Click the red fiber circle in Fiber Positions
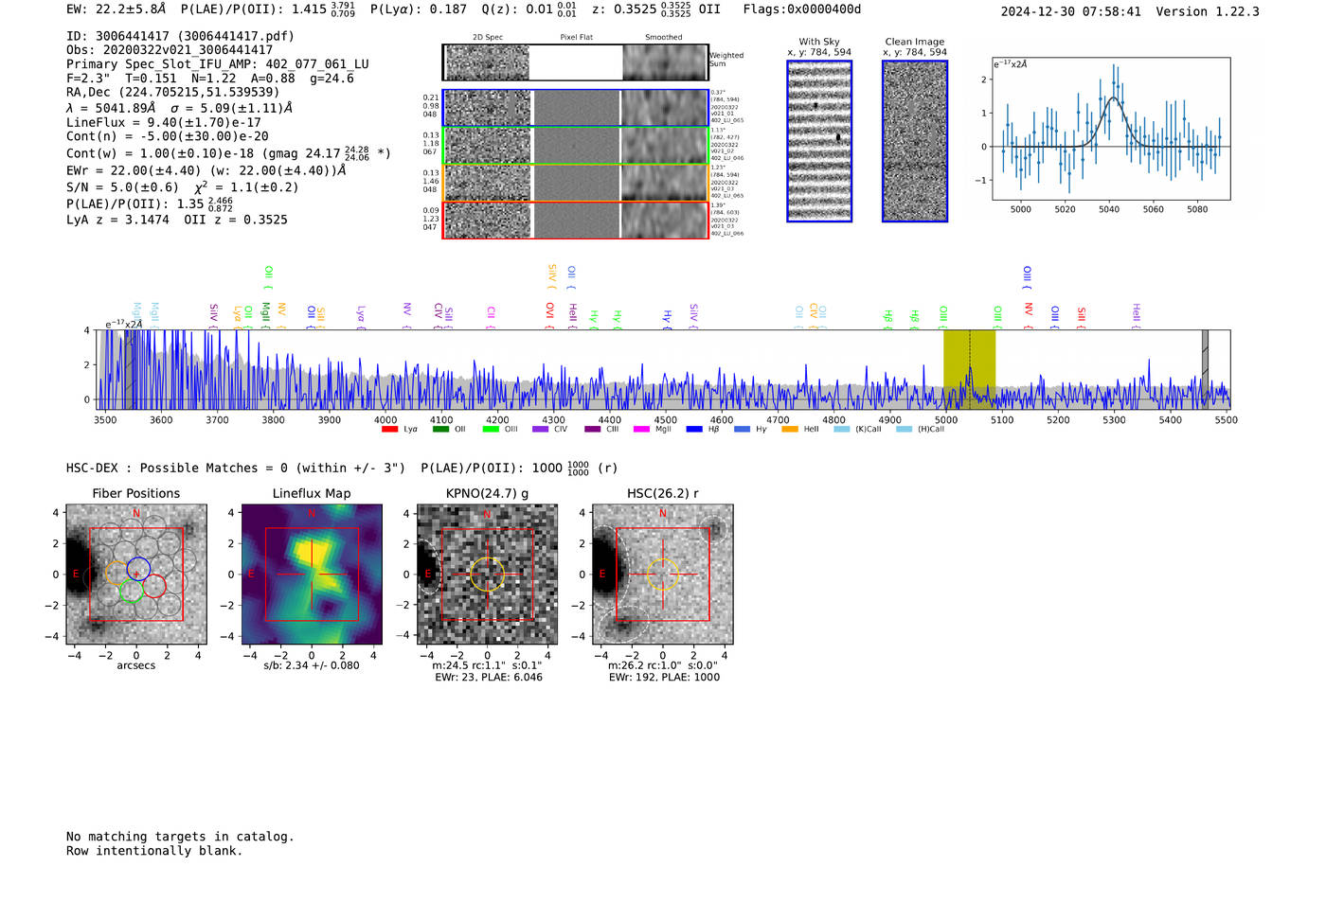 point(154,586)
